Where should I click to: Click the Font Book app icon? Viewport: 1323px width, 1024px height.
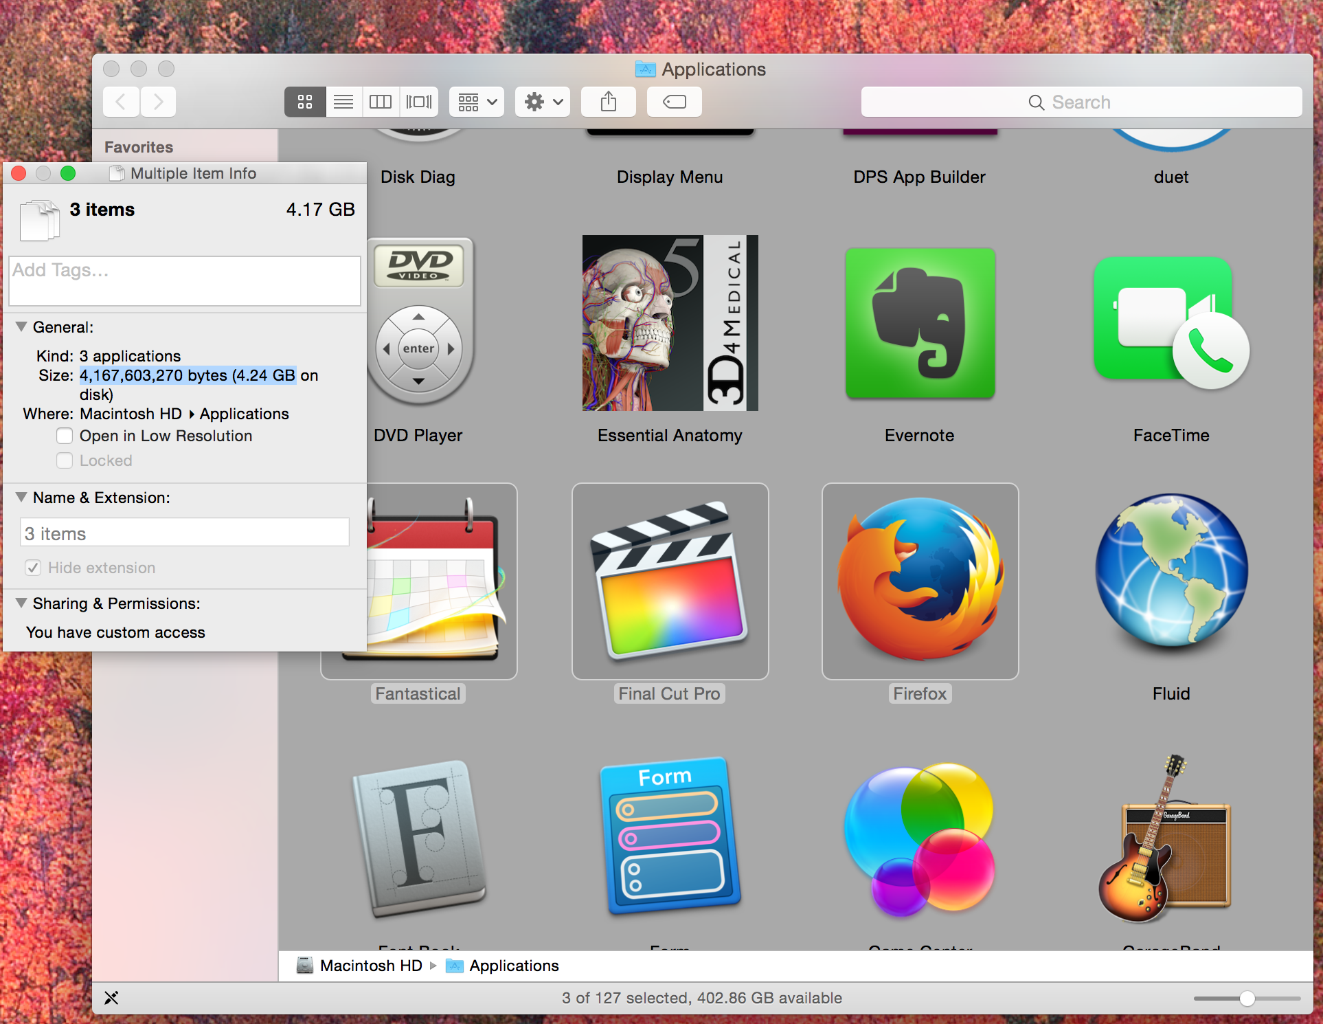420,838
